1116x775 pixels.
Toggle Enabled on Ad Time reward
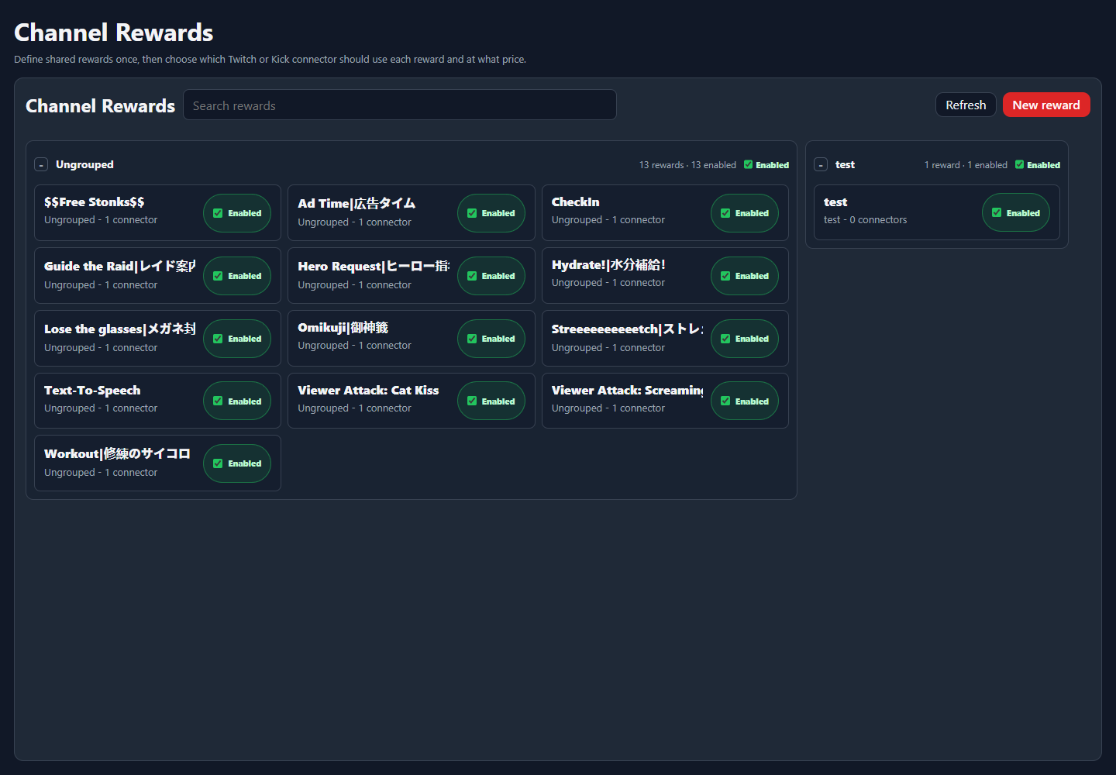(491, 213)
